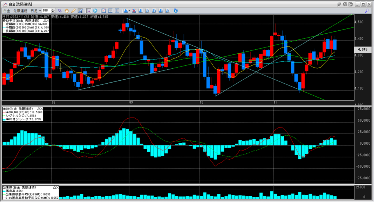Click the 出来高:6661 volume legend entry
This screenshot has width=374, height=202.
[x=14, y=191]
